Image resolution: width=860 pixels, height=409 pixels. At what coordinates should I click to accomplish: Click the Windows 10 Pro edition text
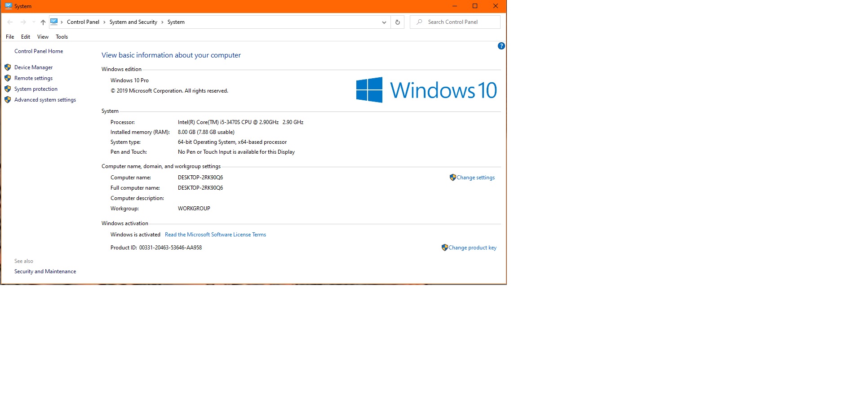tap(129, 80)
